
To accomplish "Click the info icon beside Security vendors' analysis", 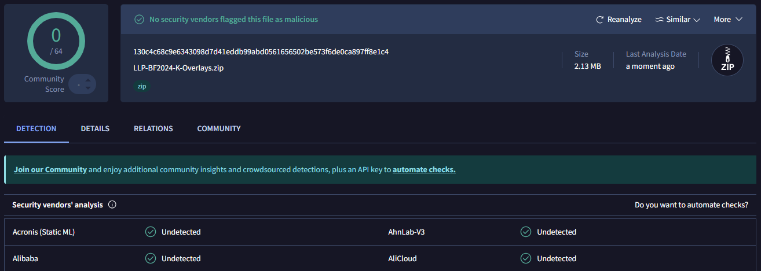I will pyautogui.click(x=112, y=205).
